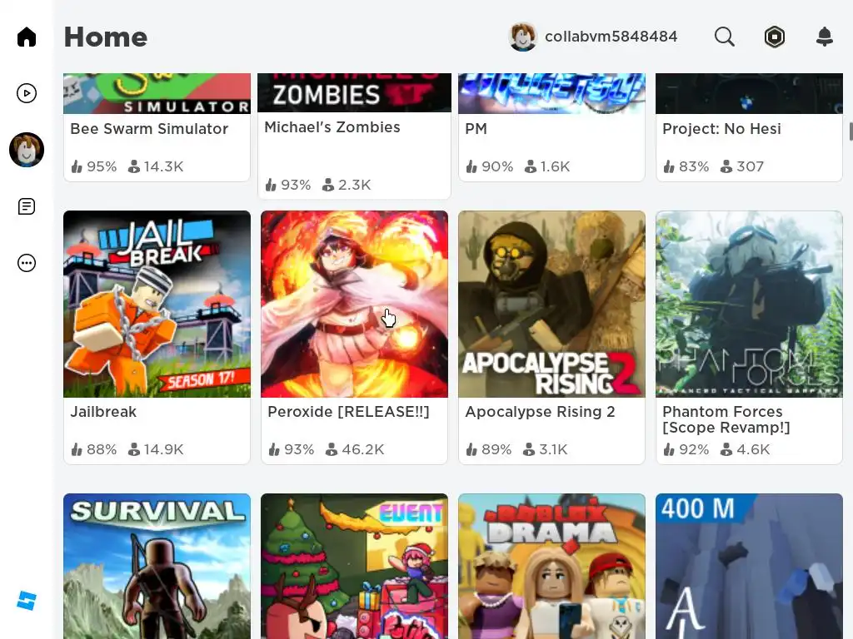853x639 pixels.
Task: Click the collabvm5848484 username
Action: coord(611,37)
